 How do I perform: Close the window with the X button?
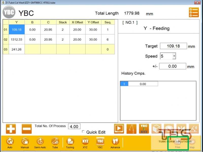point(197,3)
